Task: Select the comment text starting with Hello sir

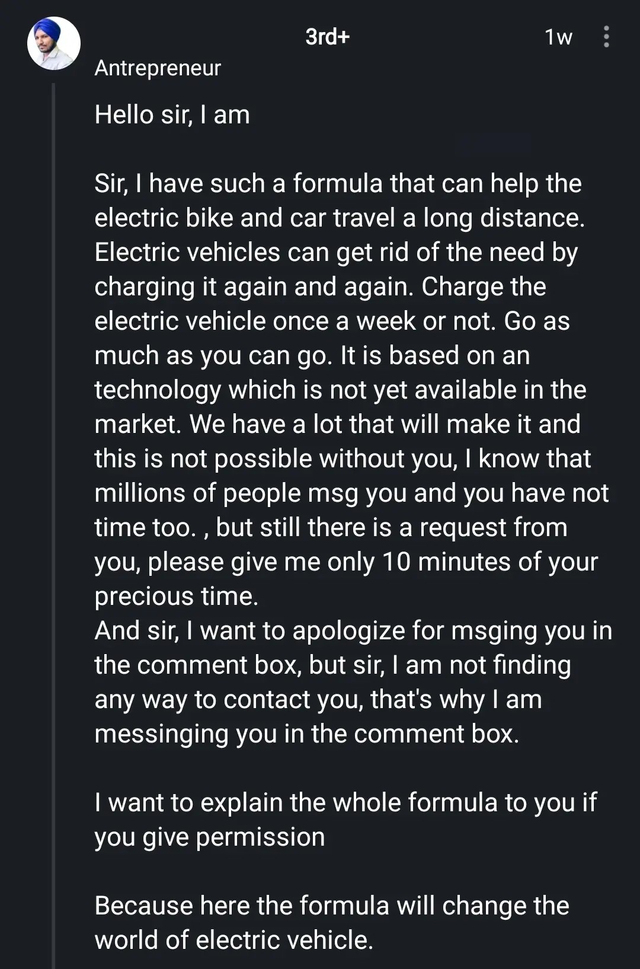Action: tap(172, 114)
